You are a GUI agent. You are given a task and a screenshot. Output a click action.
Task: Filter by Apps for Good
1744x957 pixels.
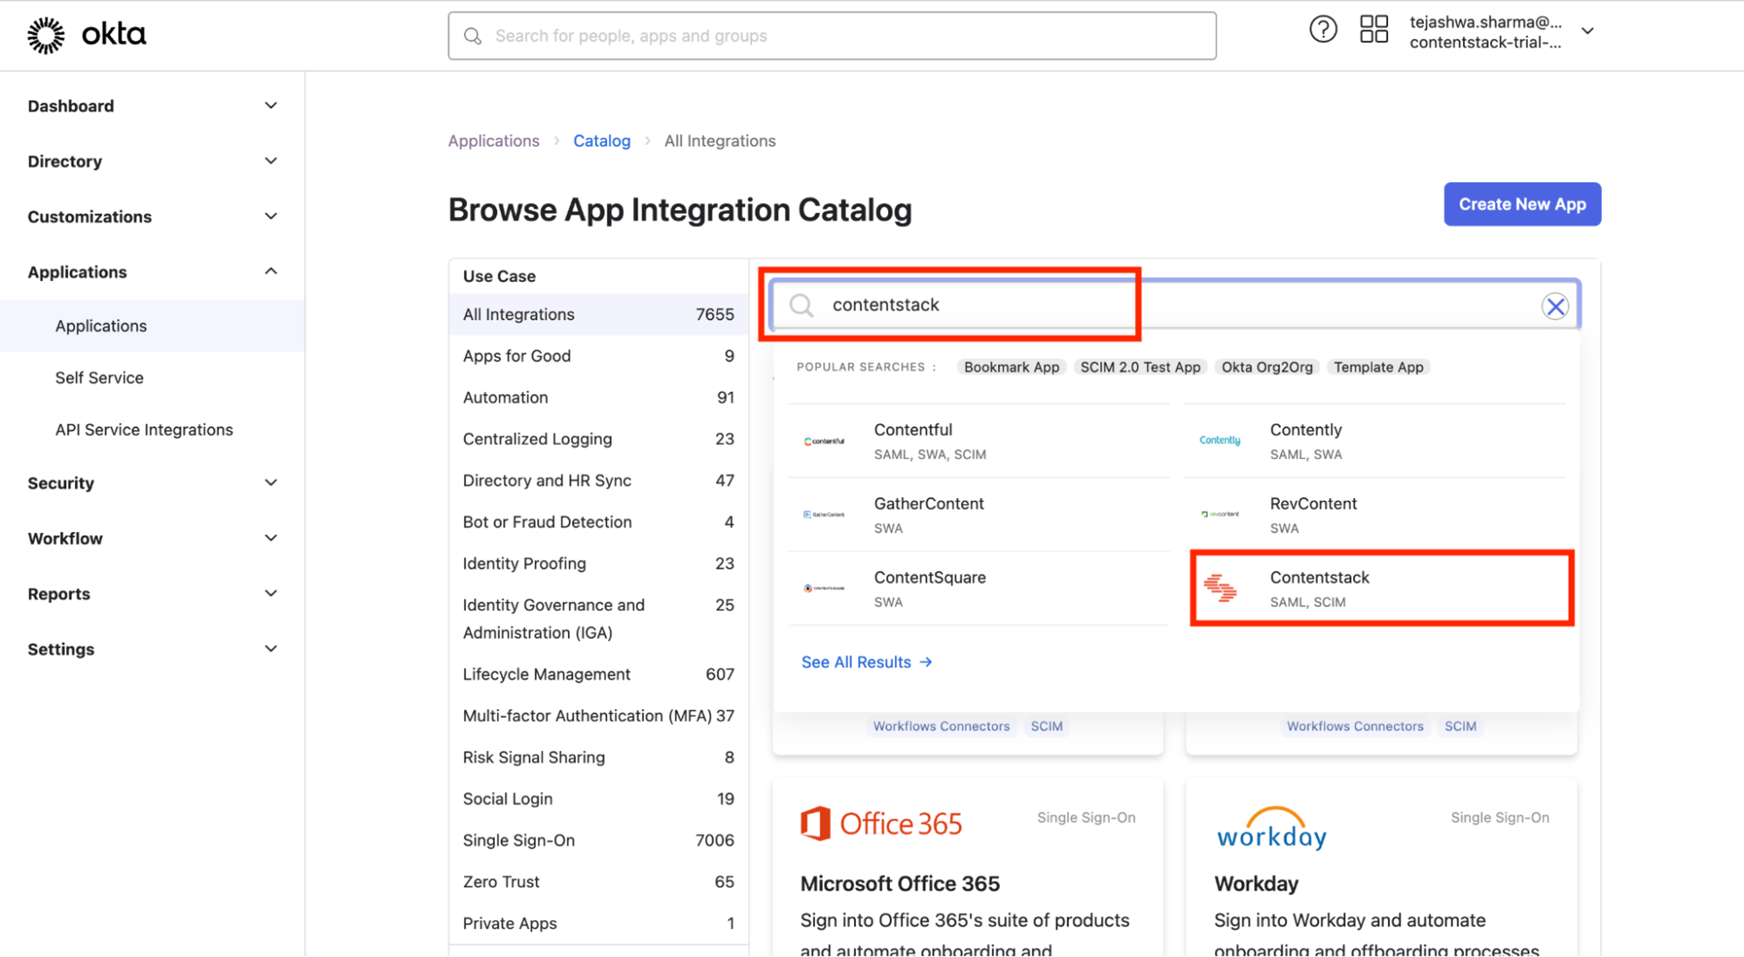pos(598,356)
